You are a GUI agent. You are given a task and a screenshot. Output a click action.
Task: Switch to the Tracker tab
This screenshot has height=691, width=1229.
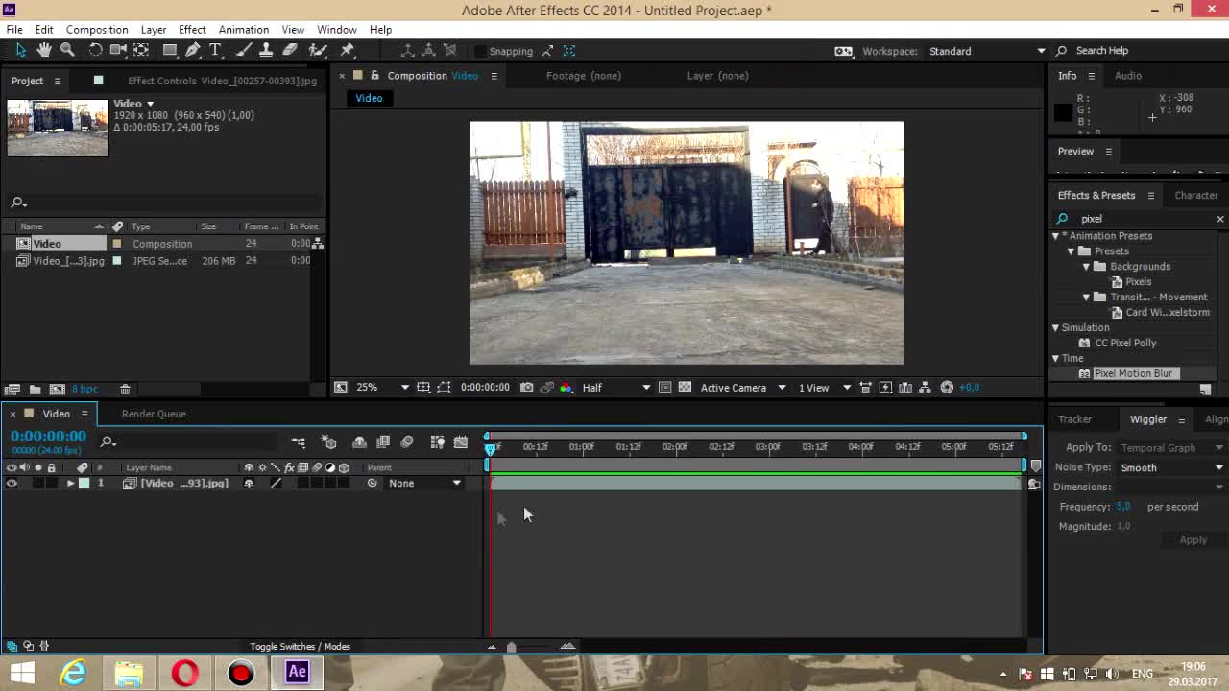click(1074, 419)
